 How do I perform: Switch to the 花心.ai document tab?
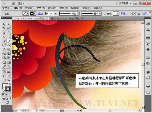[65, 19]
